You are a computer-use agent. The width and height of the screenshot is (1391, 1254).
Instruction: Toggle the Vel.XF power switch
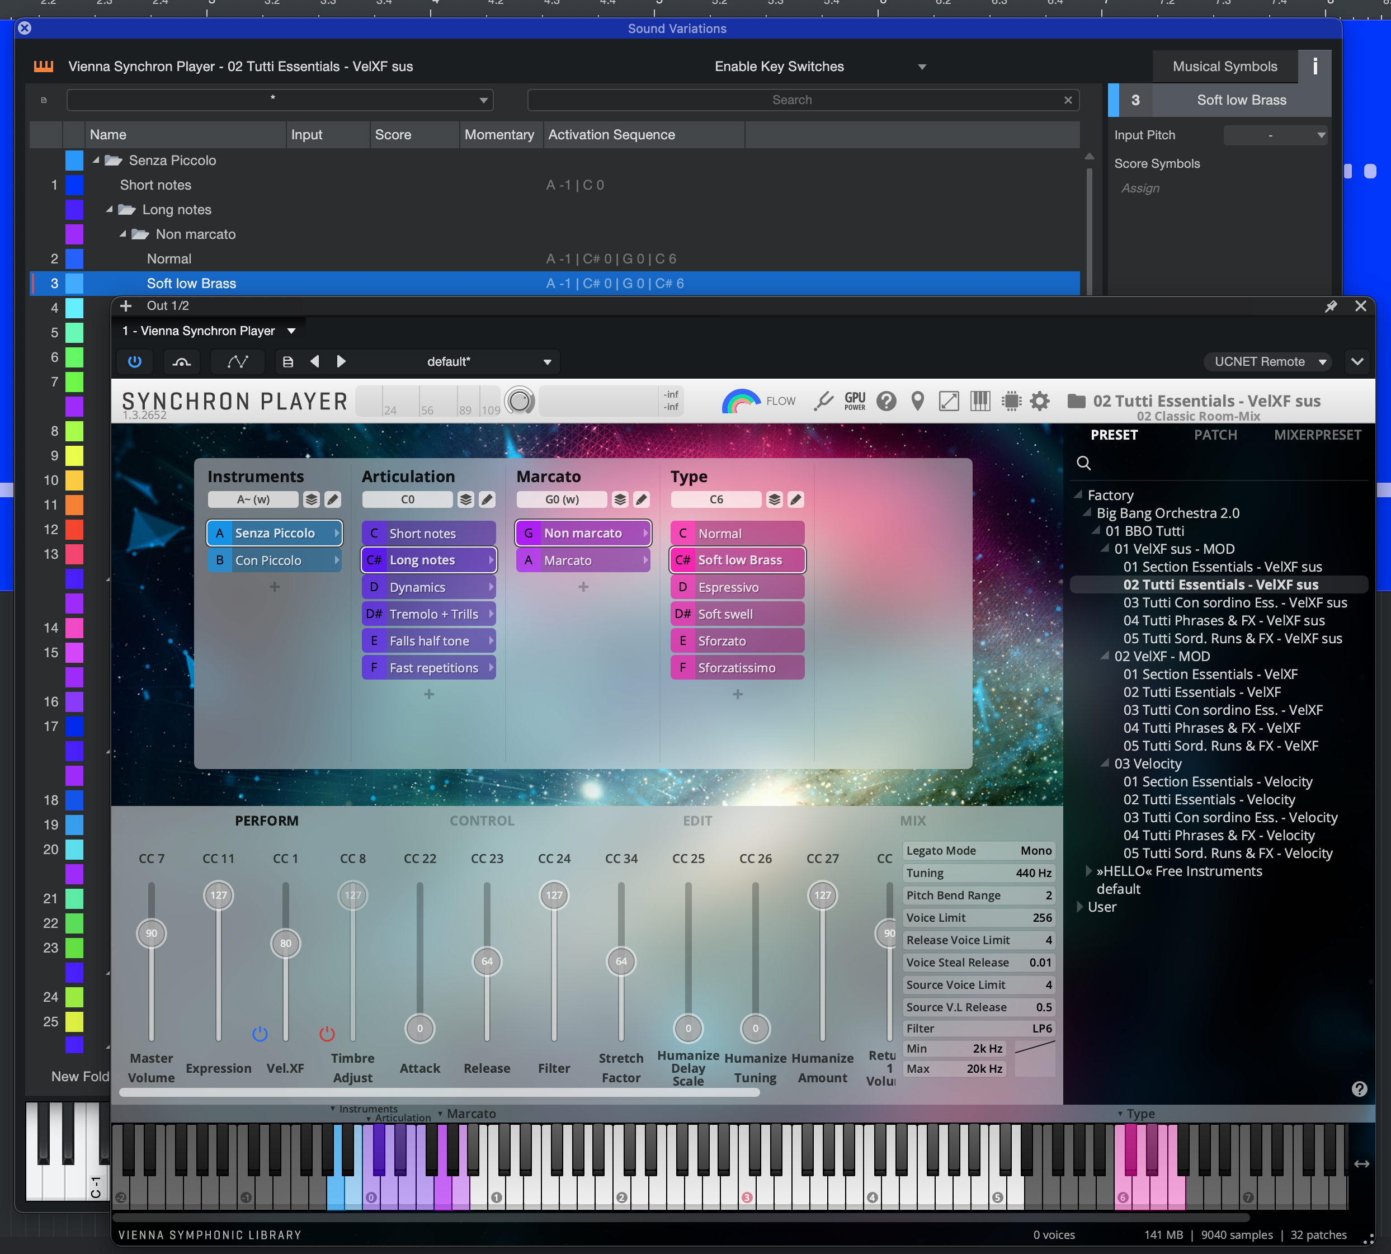pyautogui.click(x=260, y=1034)
